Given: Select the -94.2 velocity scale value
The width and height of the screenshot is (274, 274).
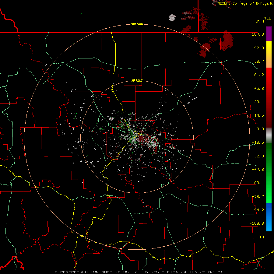Looking at the screenshot, I should click(x=258, y=210).
